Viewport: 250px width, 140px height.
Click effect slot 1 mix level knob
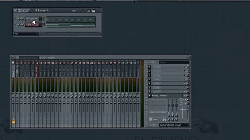tap(188, 67)
